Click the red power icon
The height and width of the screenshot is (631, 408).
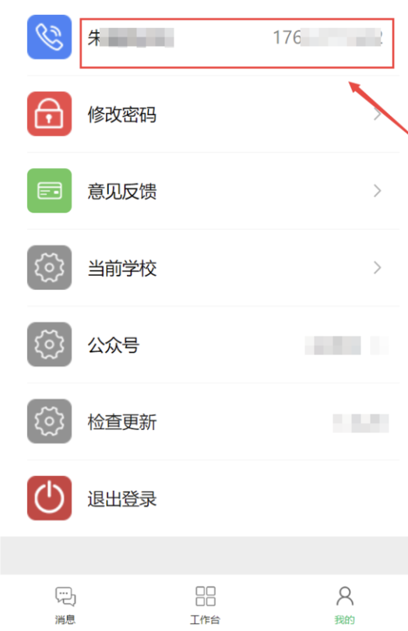[x=50, y=499]
